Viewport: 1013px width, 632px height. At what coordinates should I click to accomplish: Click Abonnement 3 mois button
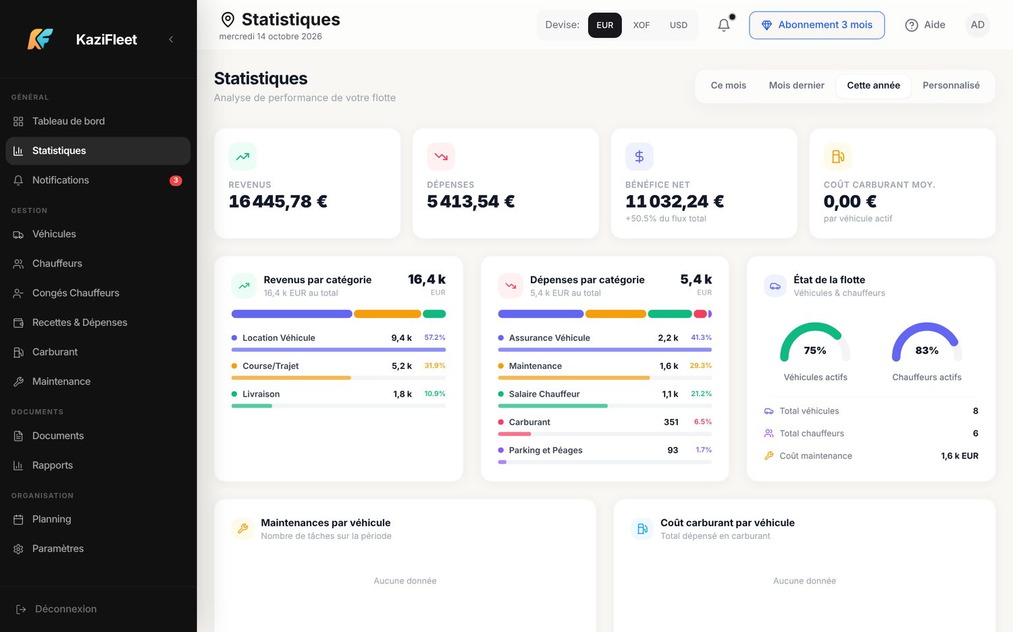click(x=816, y=25)
